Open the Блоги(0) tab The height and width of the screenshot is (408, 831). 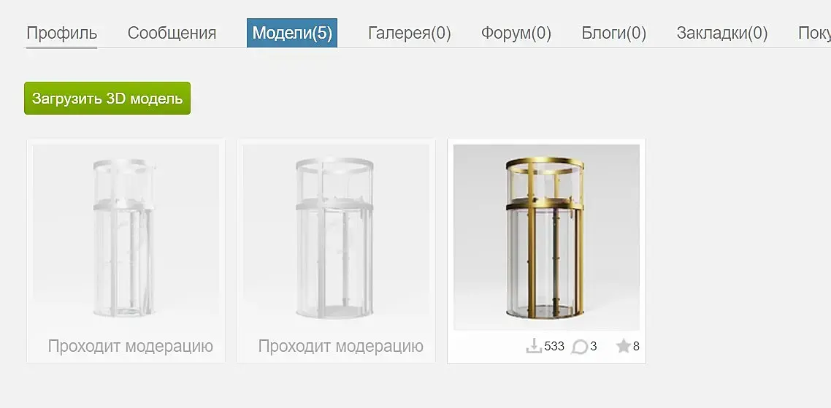tap(613, 34)
